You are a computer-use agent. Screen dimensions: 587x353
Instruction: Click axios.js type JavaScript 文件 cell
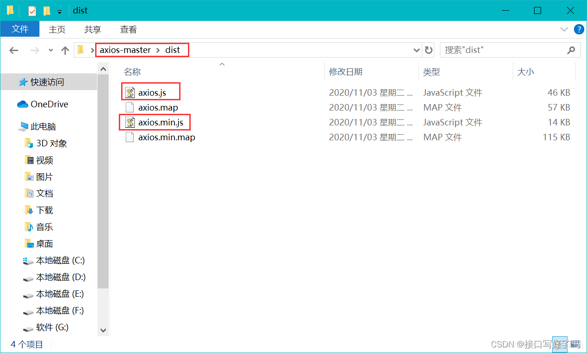(452, 92)
